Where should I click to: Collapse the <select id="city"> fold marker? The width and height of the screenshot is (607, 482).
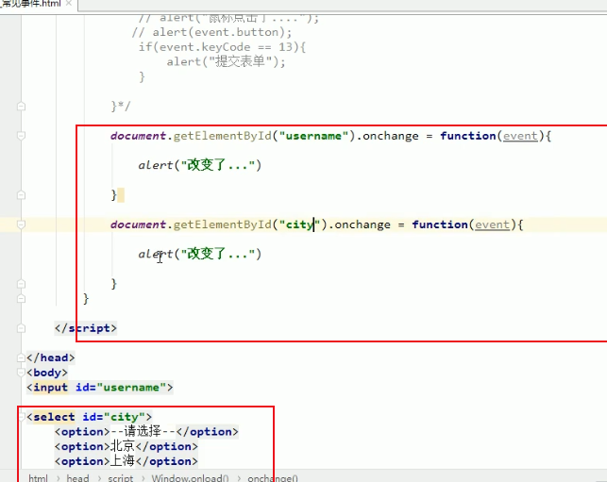point(22,417)
